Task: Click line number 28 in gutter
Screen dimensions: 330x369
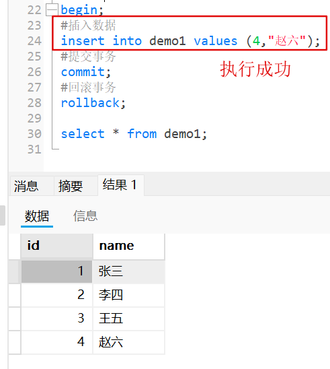Action: (34, 103)
